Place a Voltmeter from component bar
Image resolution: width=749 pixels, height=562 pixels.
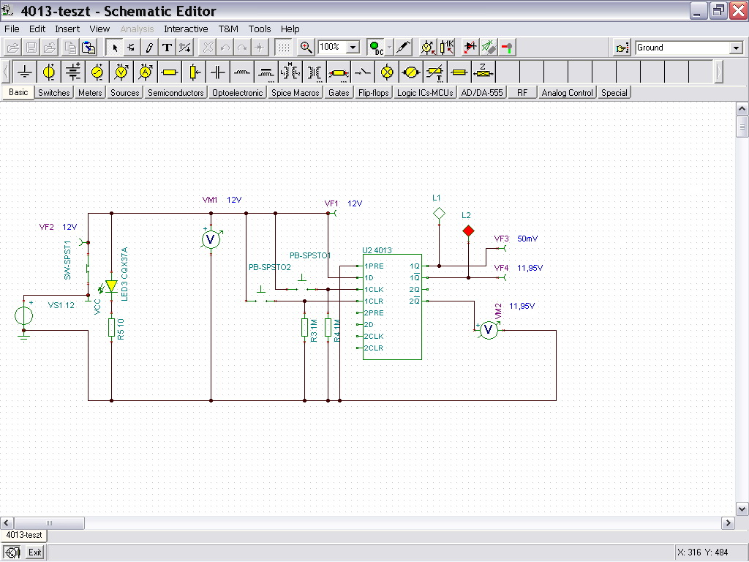(121, 72)
